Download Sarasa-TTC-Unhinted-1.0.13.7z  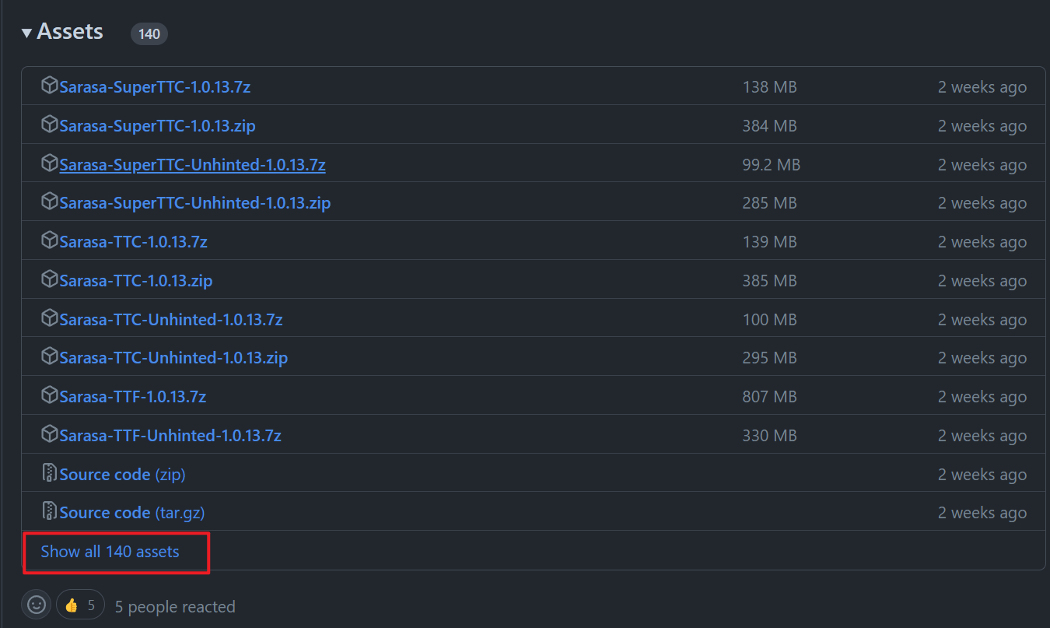click(170, 320)
